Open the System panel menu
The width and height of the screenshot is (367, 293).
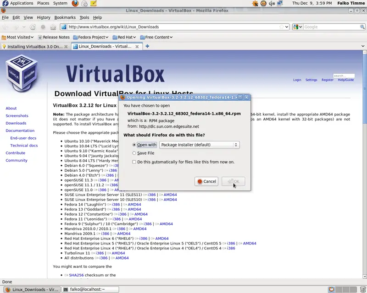(60, 3)
